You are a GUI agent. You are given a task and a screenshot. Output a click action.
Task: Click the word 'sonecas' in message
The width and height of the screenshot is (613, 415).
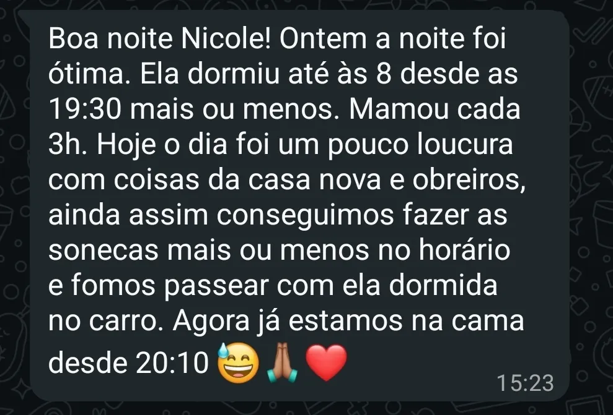pyautogui.click(x=104, y=250)
